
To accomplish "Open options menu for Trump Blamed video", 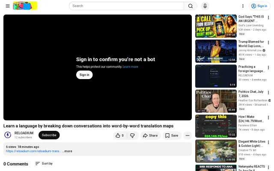I will click(268, 42).
